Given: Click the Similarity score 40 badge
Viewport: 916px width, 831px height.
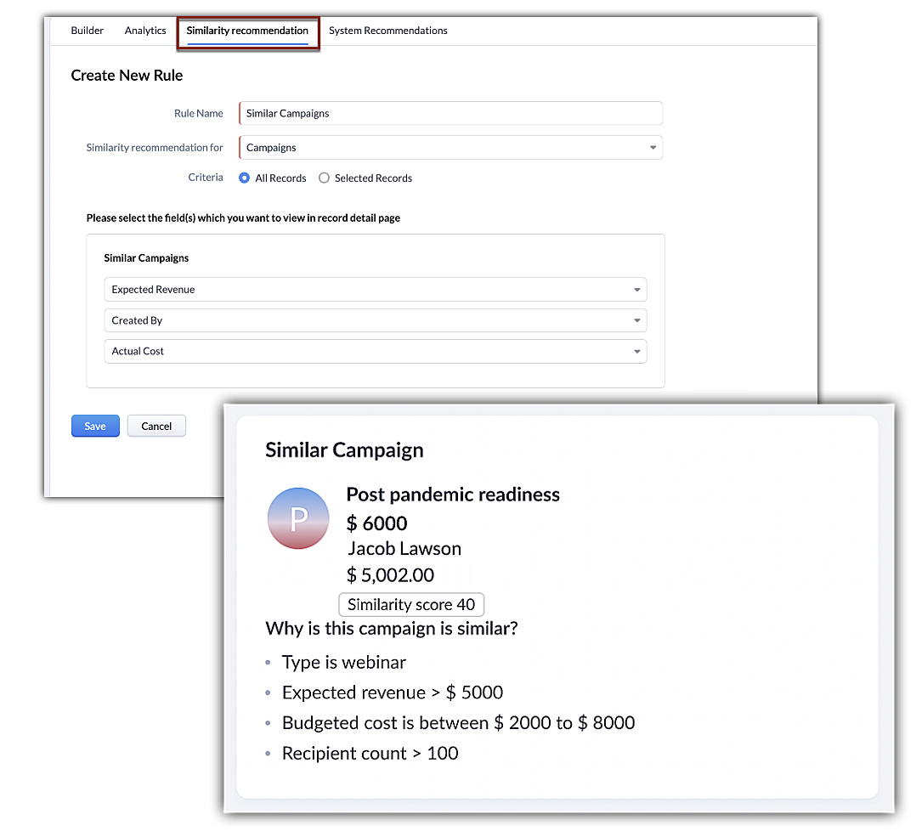Looking at the screenshot, I should tap(411, 605).
